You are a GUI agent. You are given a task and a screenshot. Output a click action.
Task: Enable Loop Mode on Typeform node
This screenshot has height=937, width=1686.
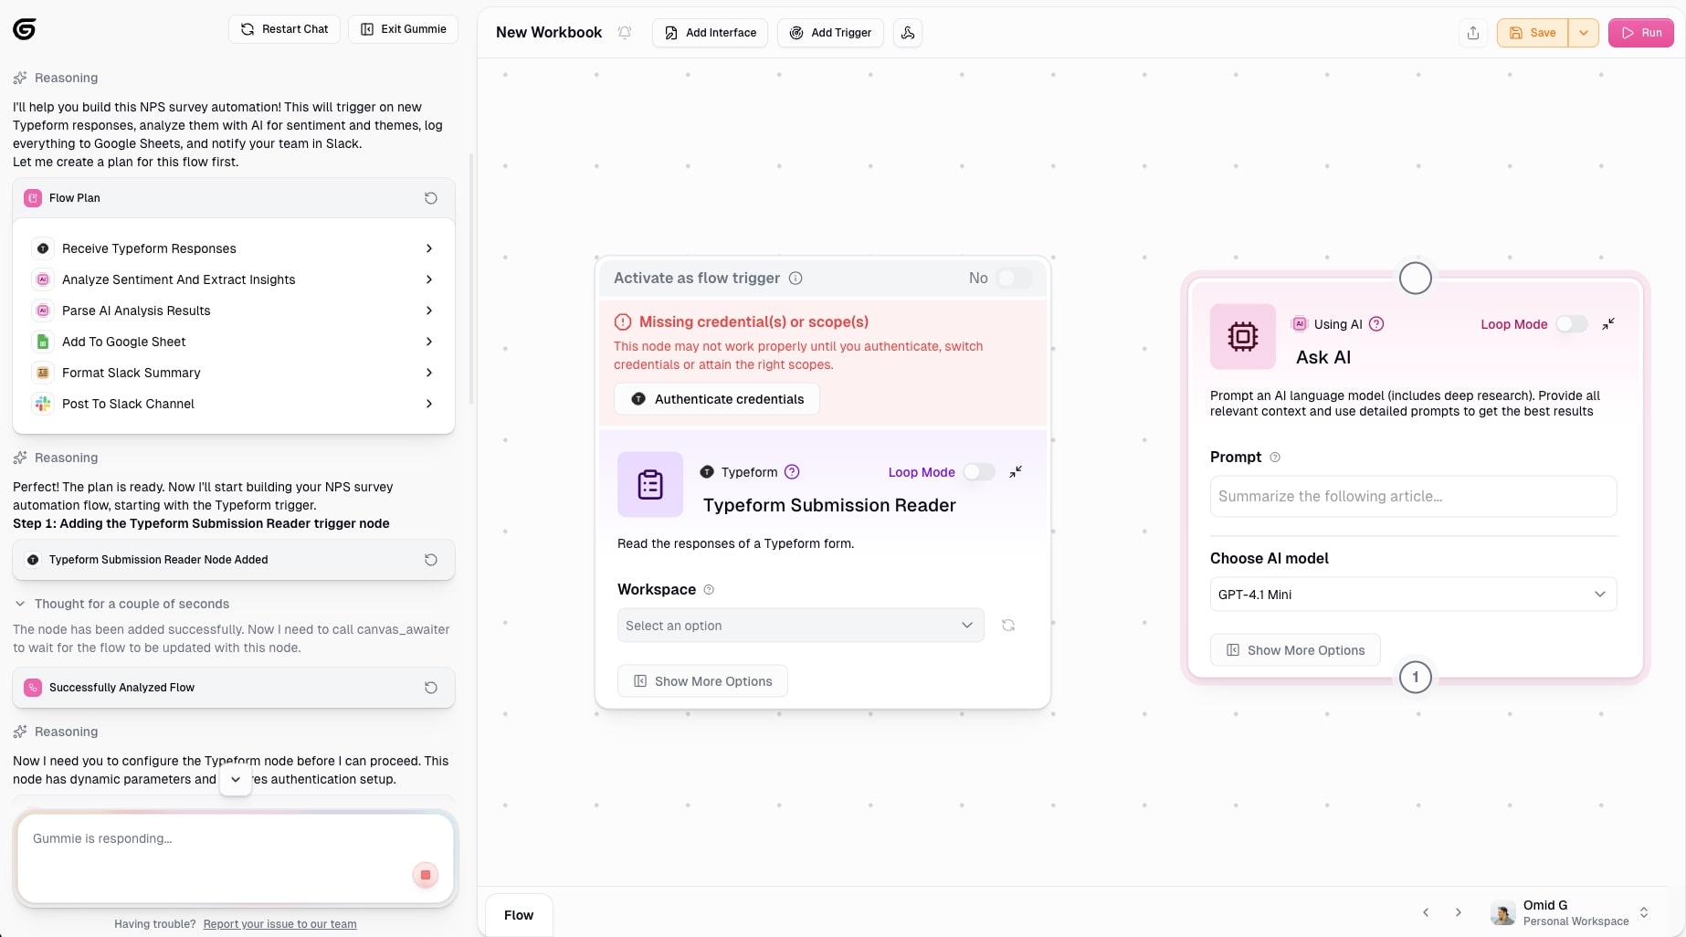click(979, 472)
